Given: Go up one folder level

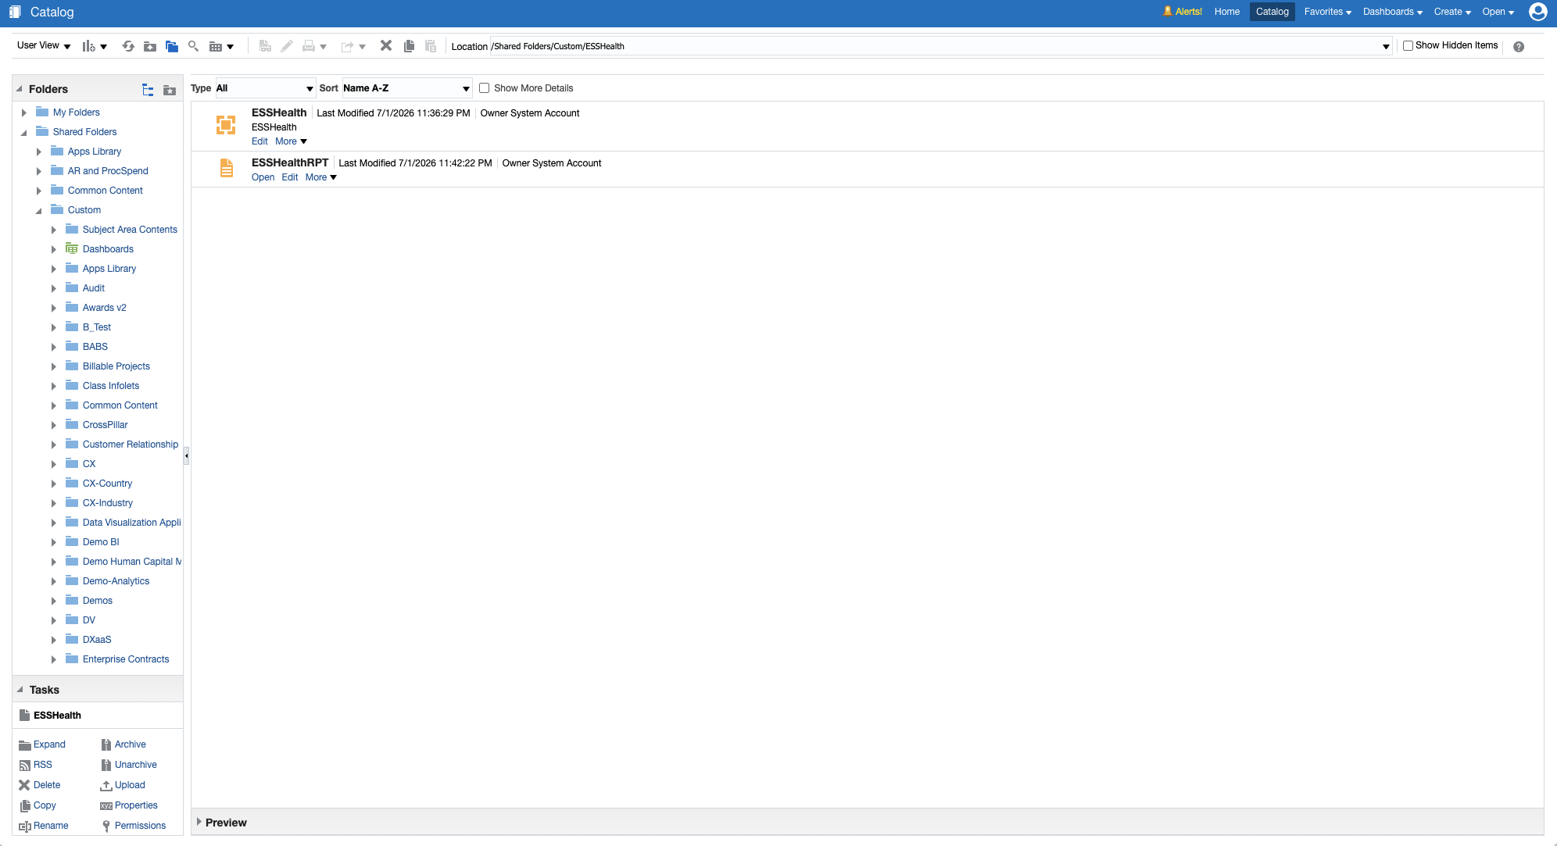Looking at the screenshot, I should [150, 46].
